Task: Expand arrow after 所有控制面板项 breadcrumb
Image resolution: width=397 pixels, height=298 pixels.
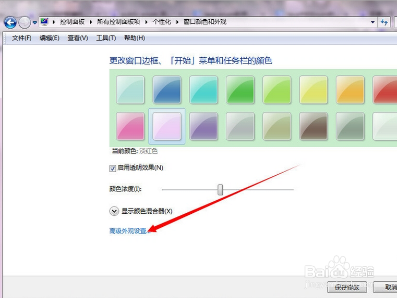Action: pos(147,22)
